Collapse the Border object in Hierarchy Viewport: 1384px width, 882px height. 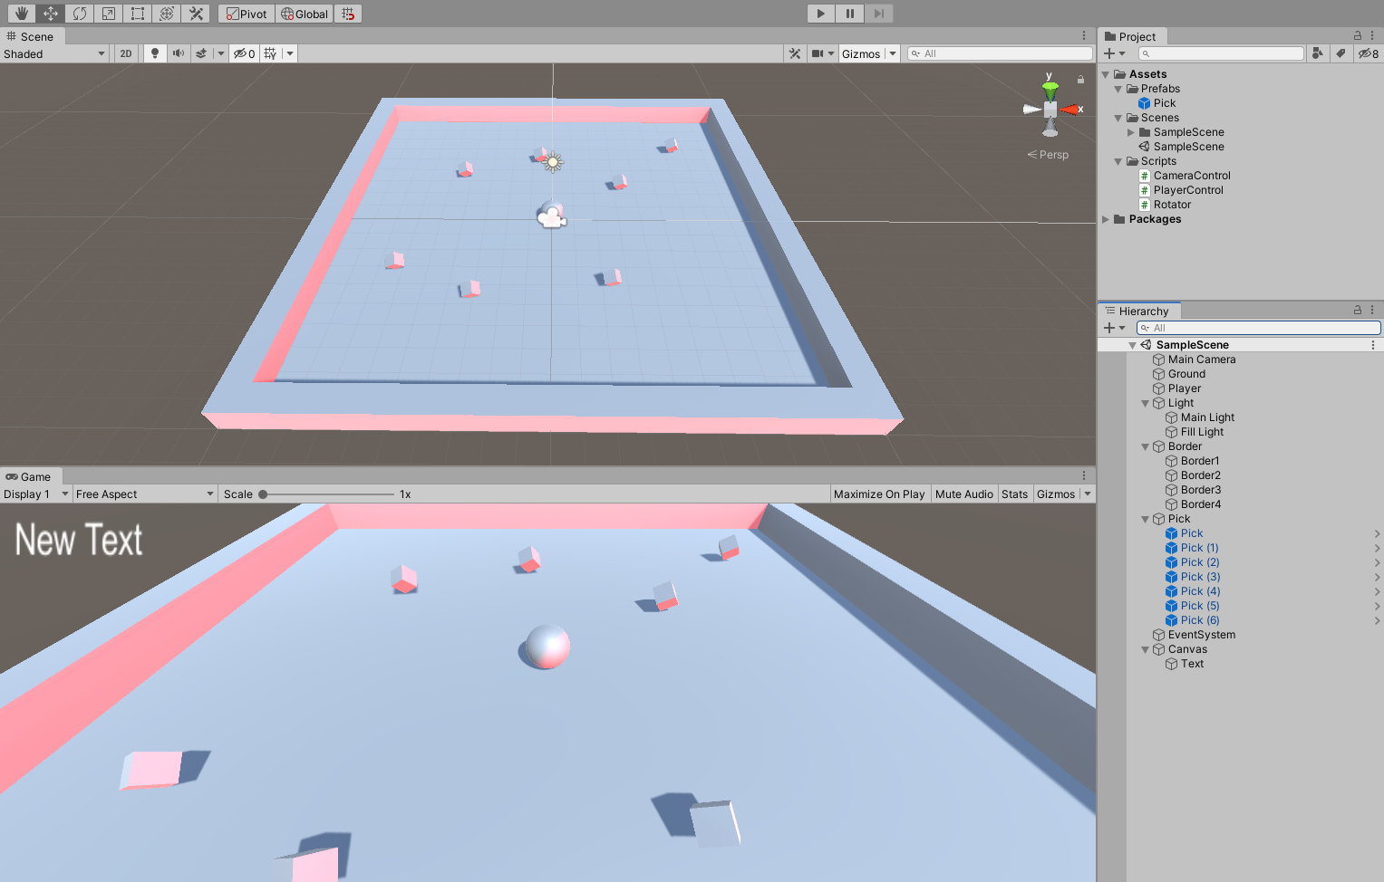1145,446
